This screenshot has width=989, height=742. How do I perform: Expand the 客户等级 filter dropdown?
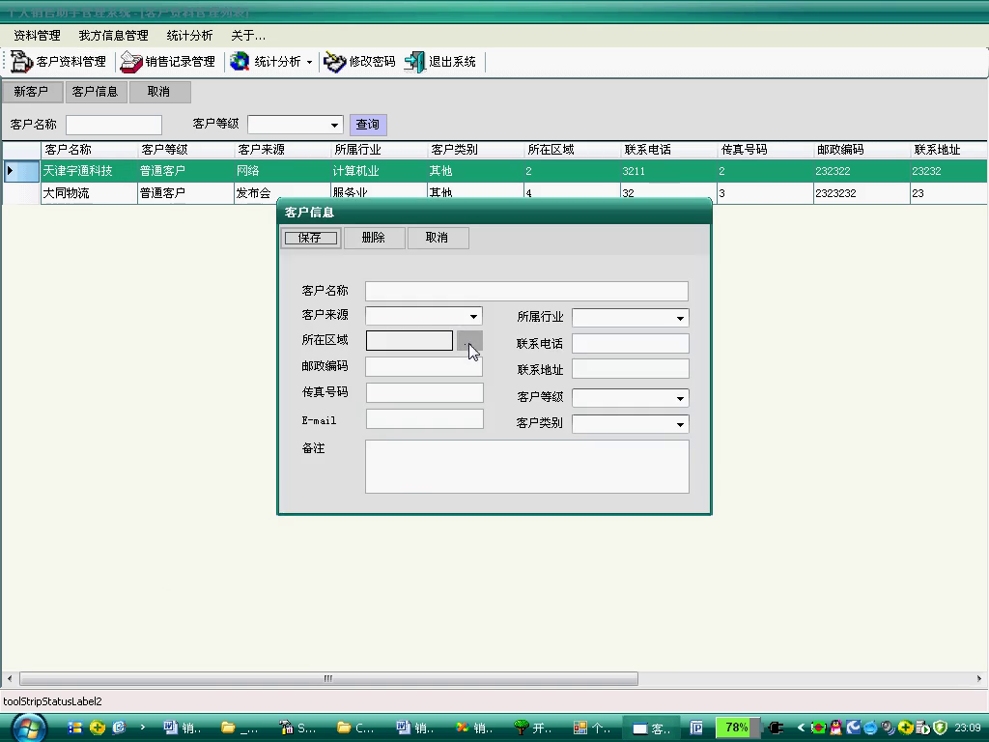334,125
